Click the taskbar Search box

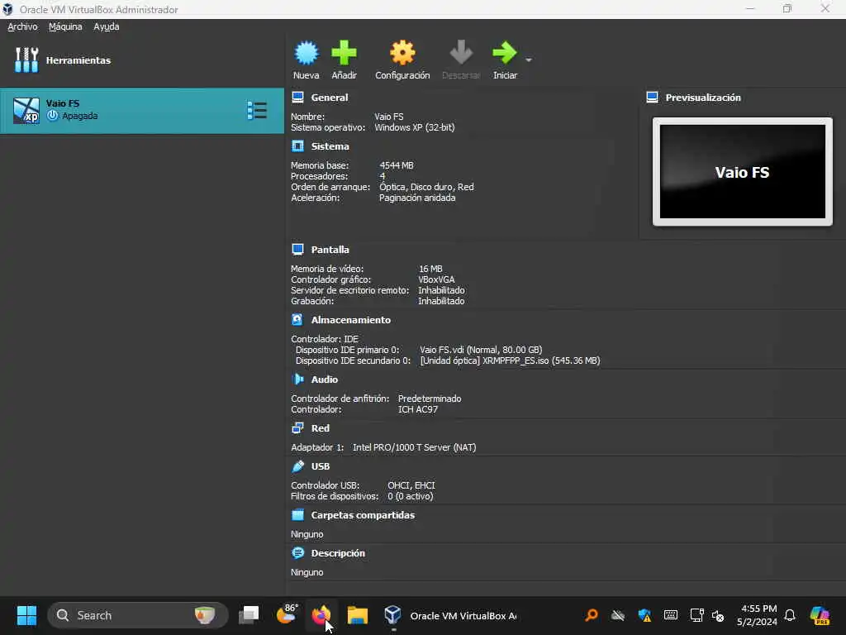138,615
